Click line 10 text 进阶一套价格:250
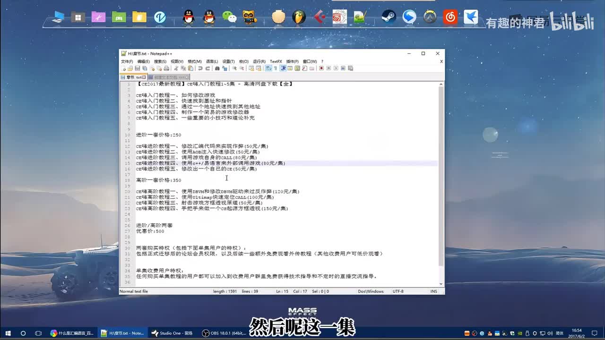605x340 pixels. click(x=158, y=135)
